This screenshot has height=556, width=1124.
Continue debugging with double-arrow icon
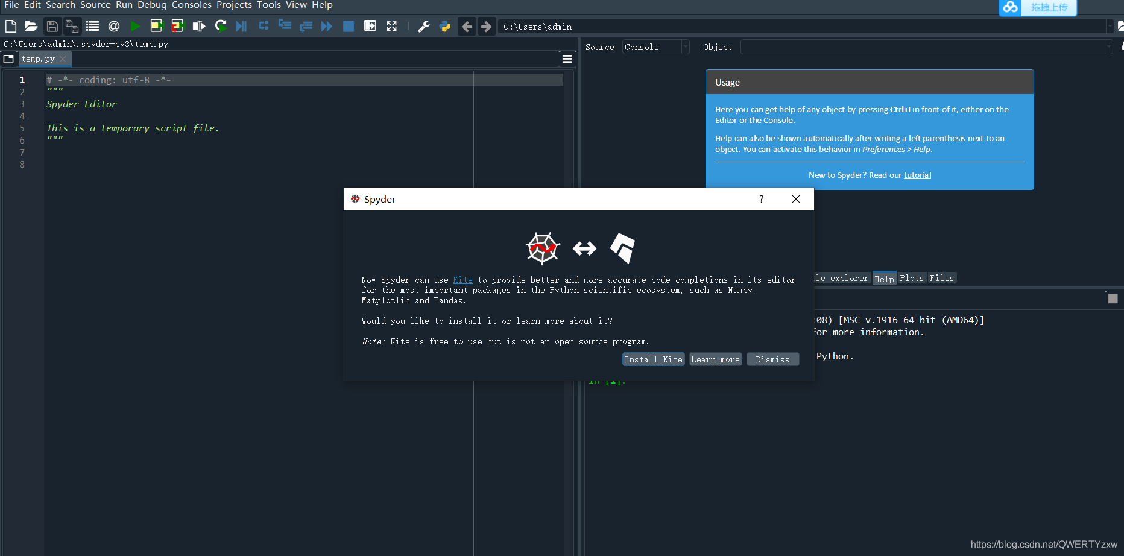coord(327,26)
